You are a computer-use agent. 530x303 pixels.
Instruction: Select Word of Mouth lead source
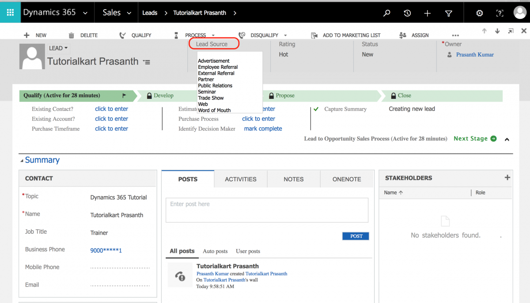click(x=214, y=110)
